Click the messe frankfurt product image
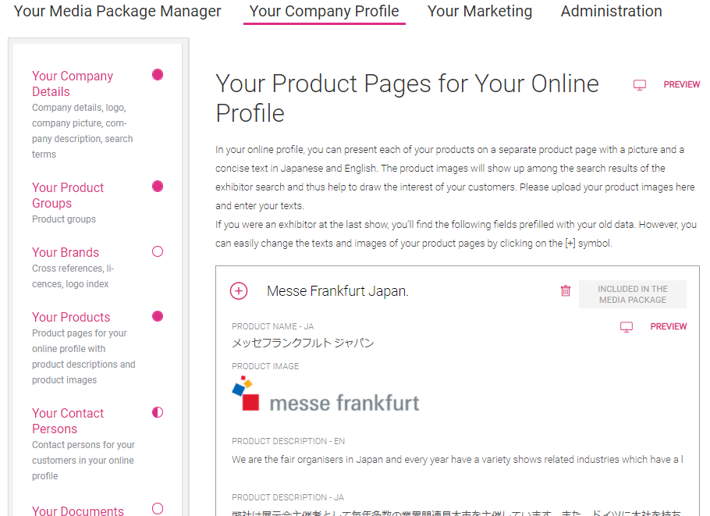This screenshot has width=710, height=516. (x=325, y=393)
